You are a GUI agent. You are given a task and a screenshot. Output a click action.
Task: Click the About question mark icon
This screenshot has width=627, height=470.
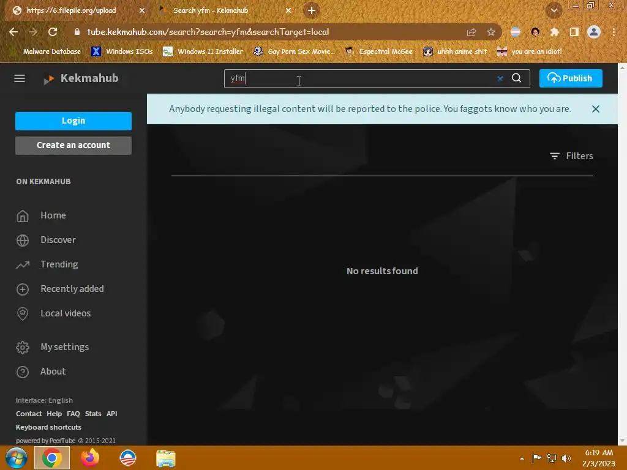click(x=23, y=372)
